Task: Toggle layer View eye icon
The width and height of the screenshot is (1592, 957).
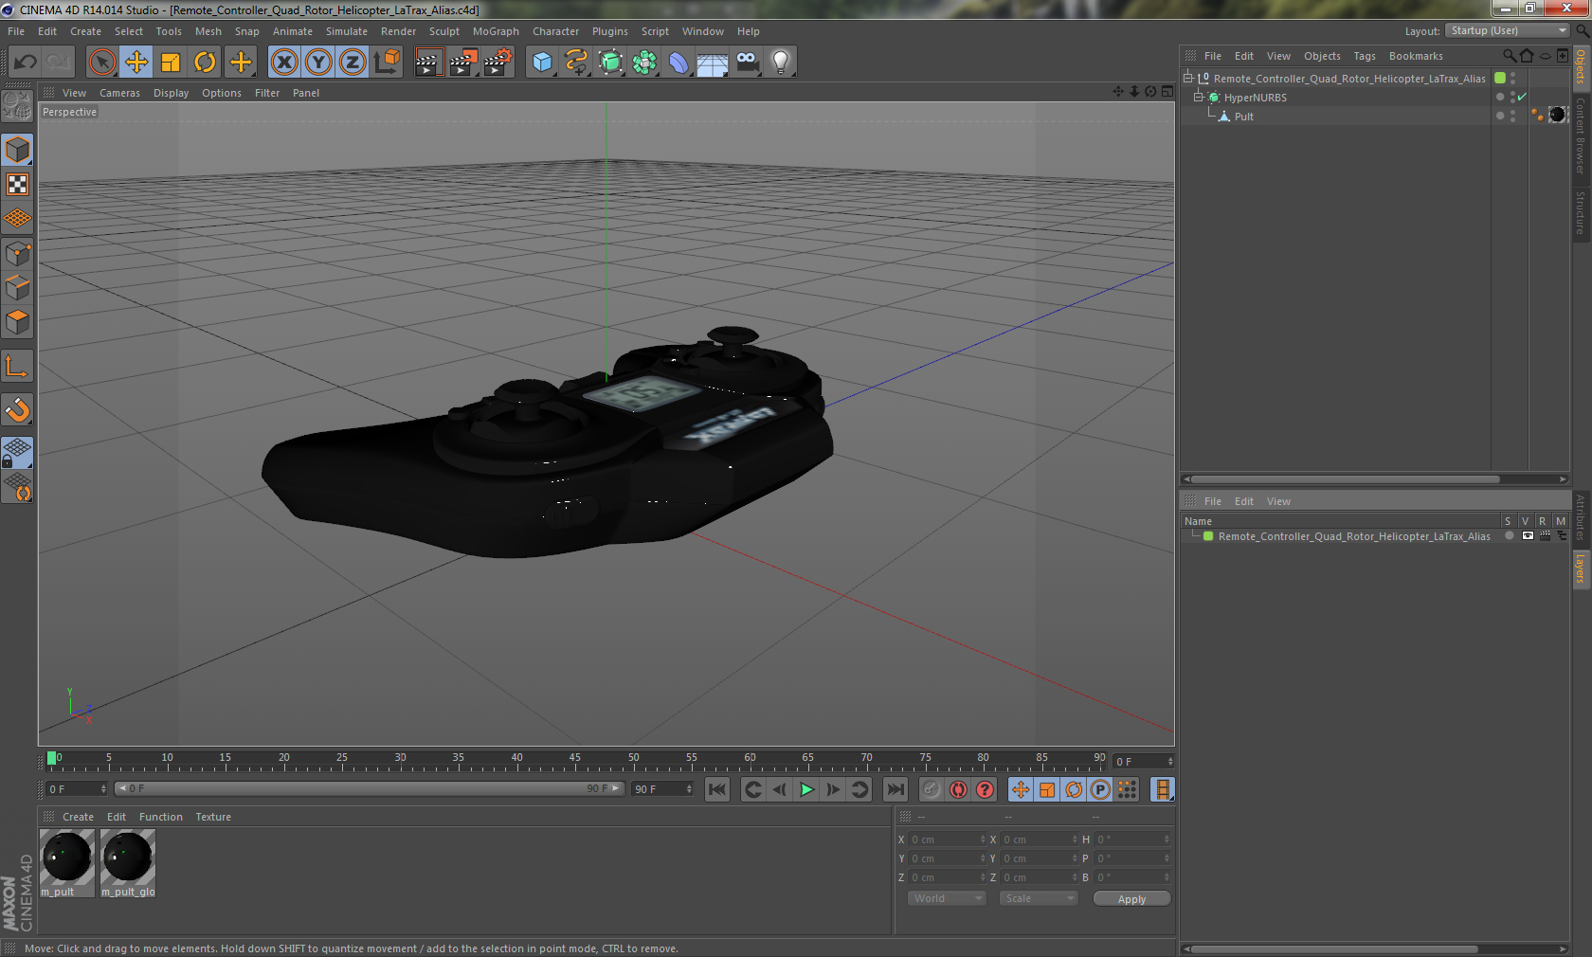Action: click(1528, 536)
